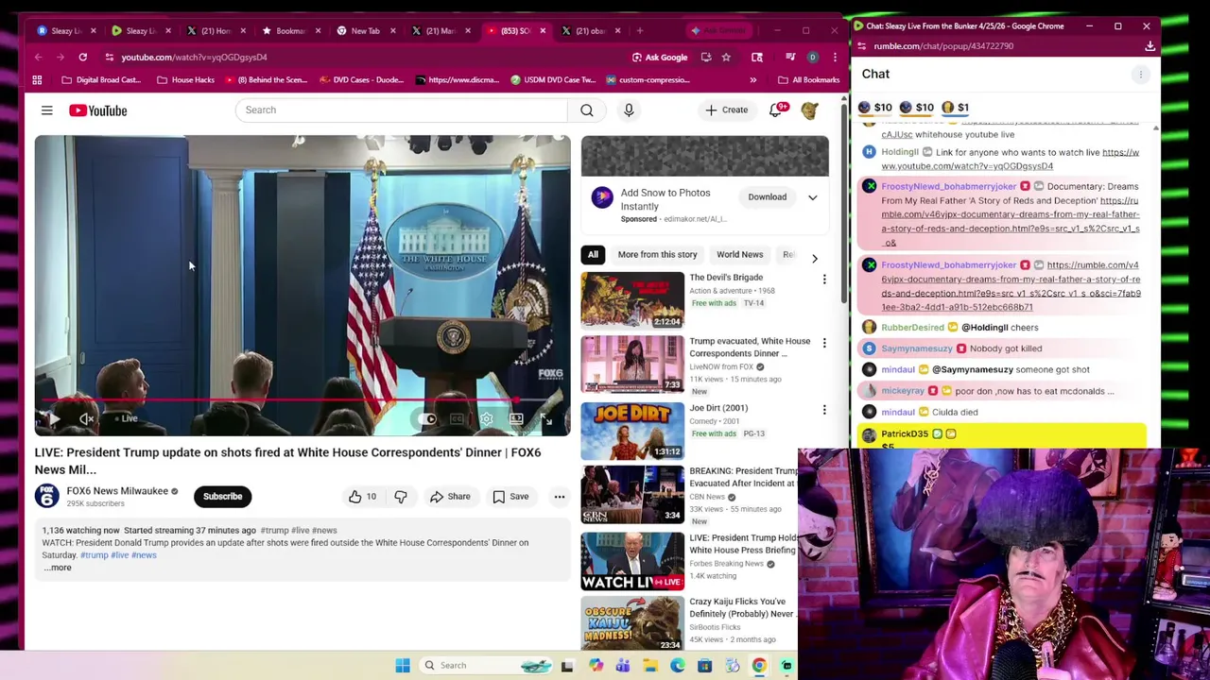Toggle closed captions in the player
The image size is (1210, 680).
(x=458, y=418)
